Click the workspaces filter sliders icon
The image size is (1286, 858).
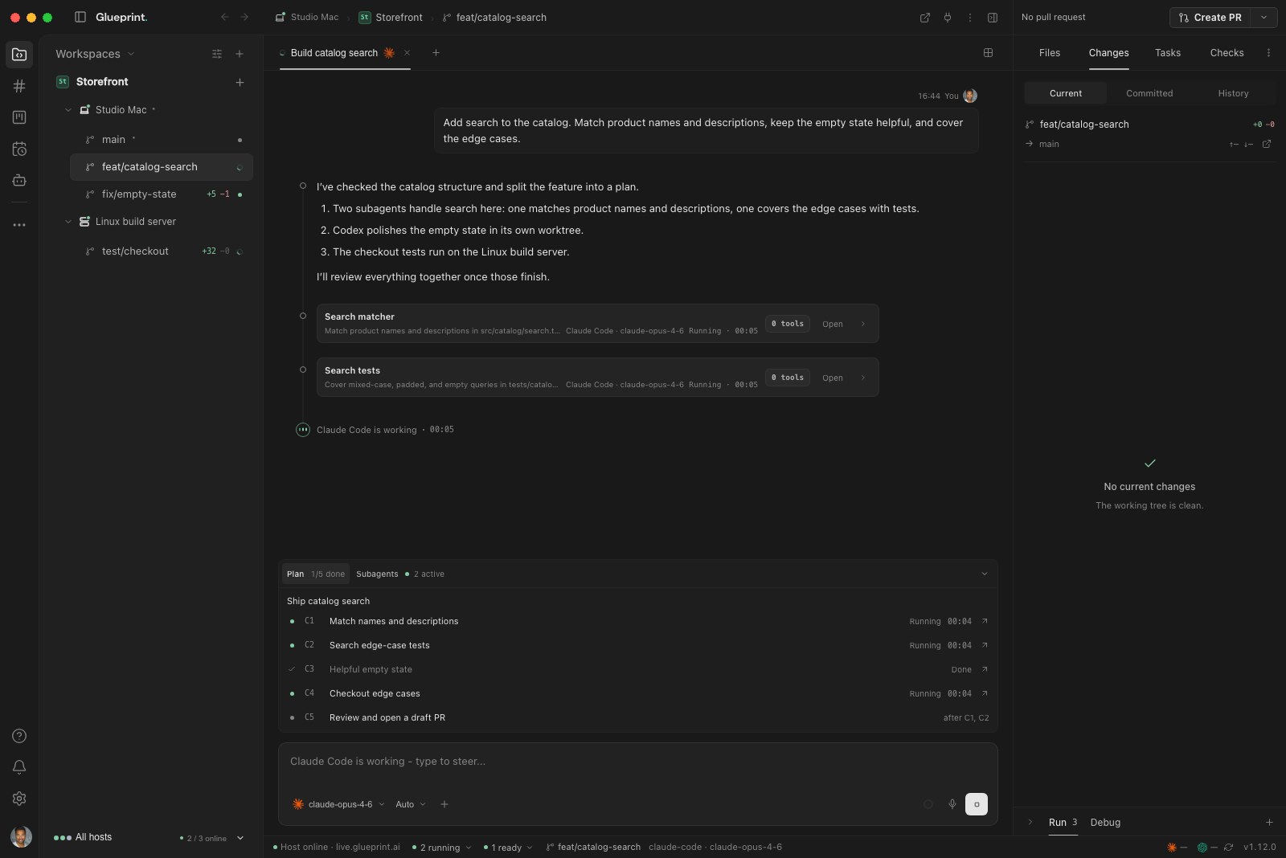[x=217, y=54]
